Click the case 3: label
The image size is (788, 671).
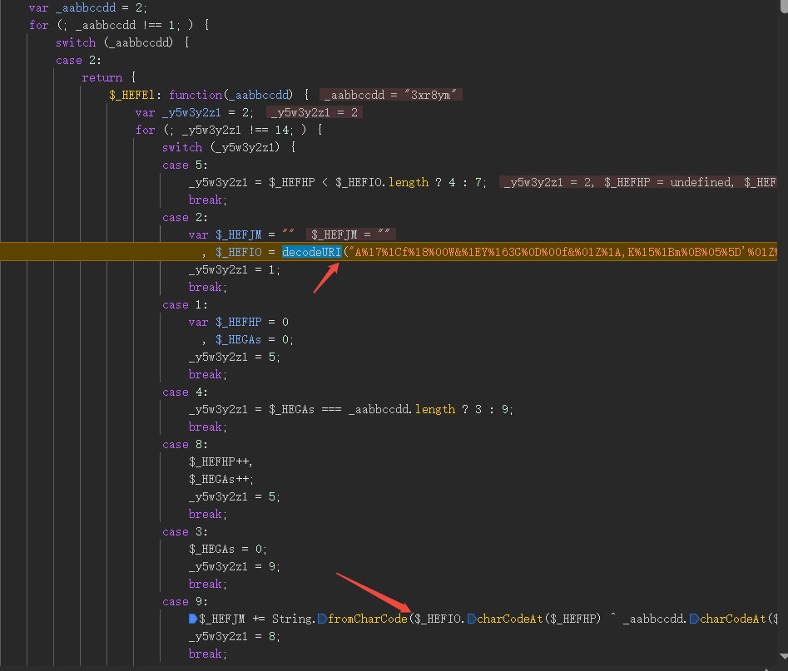185,531
